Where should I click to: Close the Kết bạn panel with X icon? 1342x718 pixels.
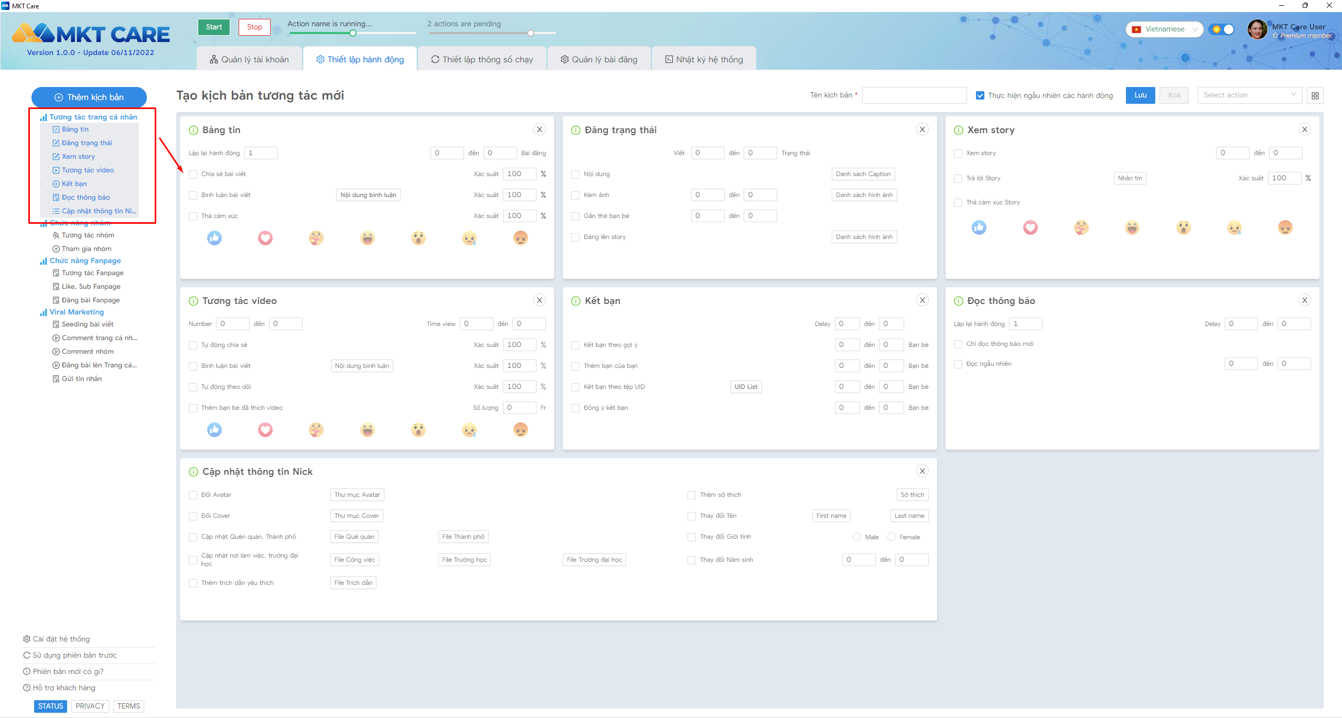[x=922, y=300]
